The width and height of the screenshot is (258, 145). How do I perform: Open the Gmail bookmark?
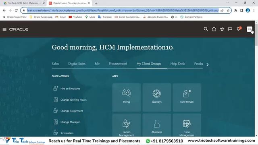60,17
